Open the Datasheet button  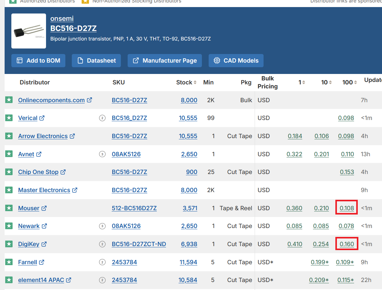[96, 60]
